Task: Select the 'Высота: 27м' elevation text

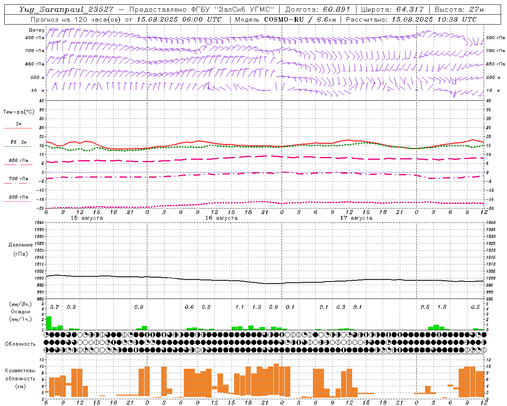Action: tap(459, 10)
